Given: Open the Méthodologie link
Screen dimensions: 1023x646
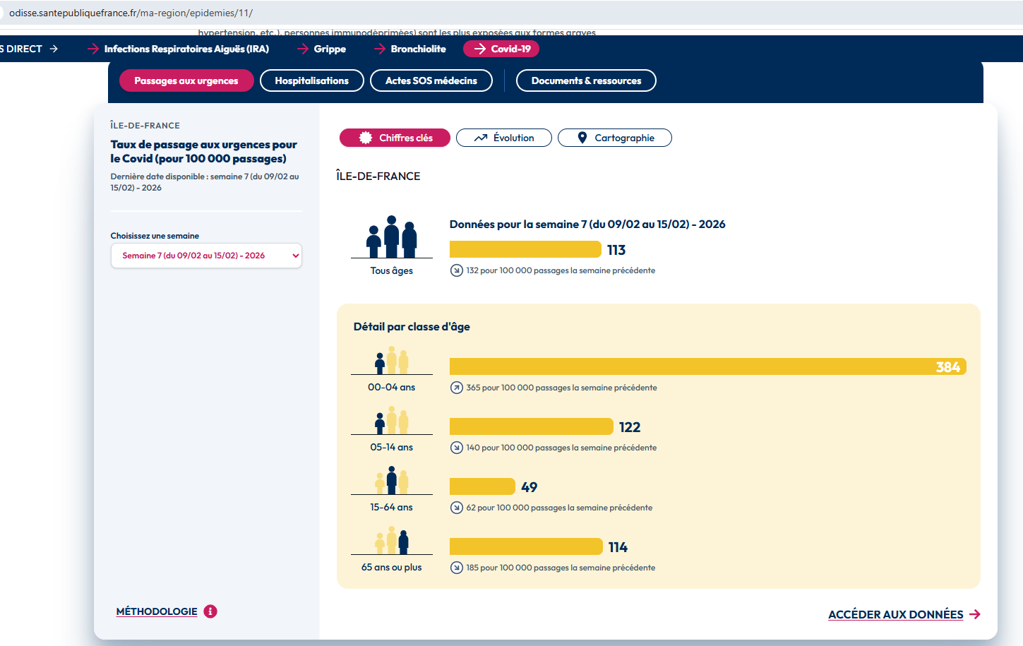Looking at the screenshot, I should [x=157, y=611].
